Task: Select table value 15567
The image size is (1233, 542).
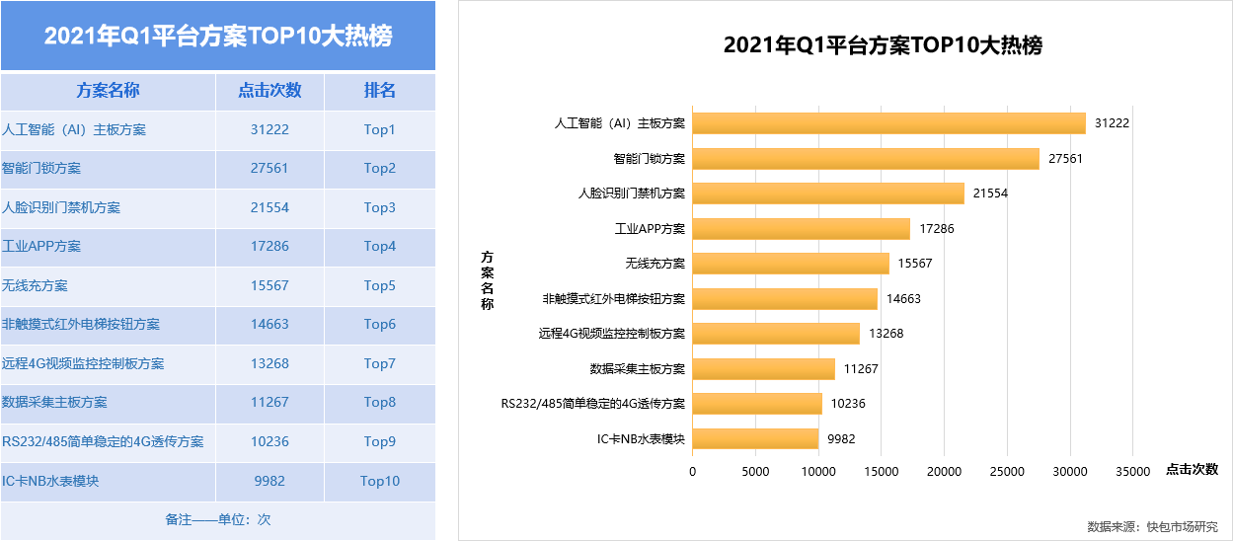Action: coord(270,286)
